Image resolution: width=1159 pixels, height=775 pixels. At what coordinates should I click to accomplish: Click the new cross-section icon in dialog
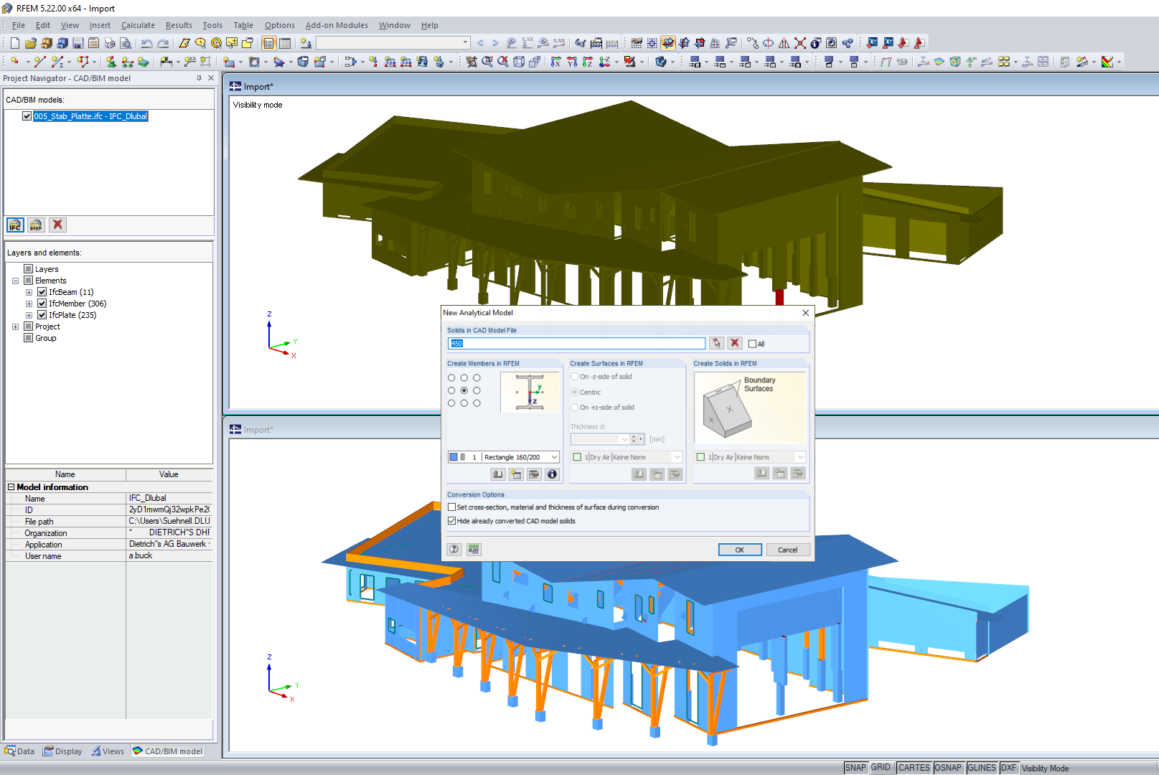coord(516,474)
